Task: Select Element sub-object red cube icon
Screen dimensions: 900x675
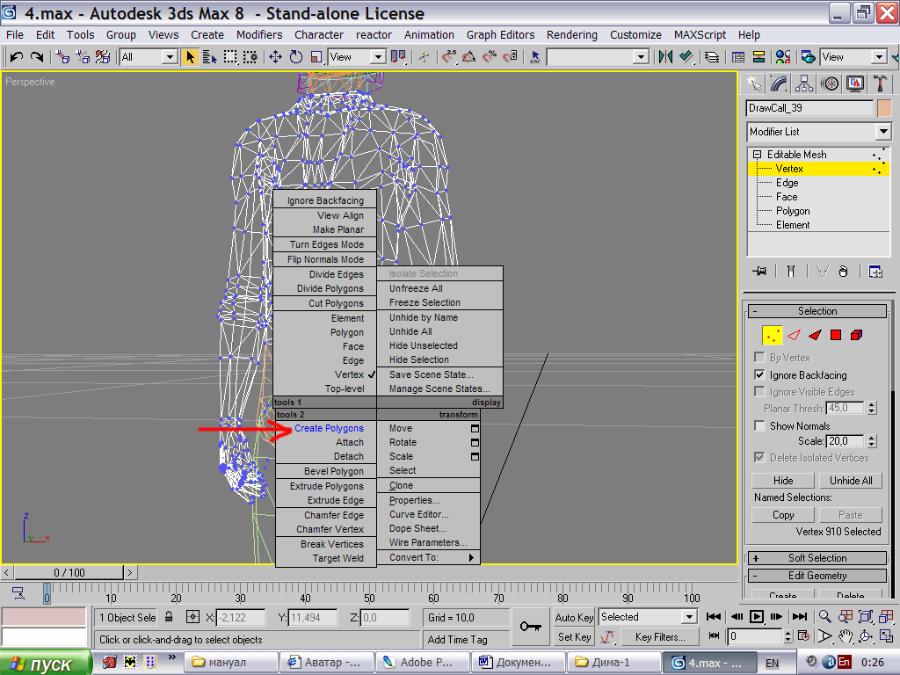Action: pos(856,335)
